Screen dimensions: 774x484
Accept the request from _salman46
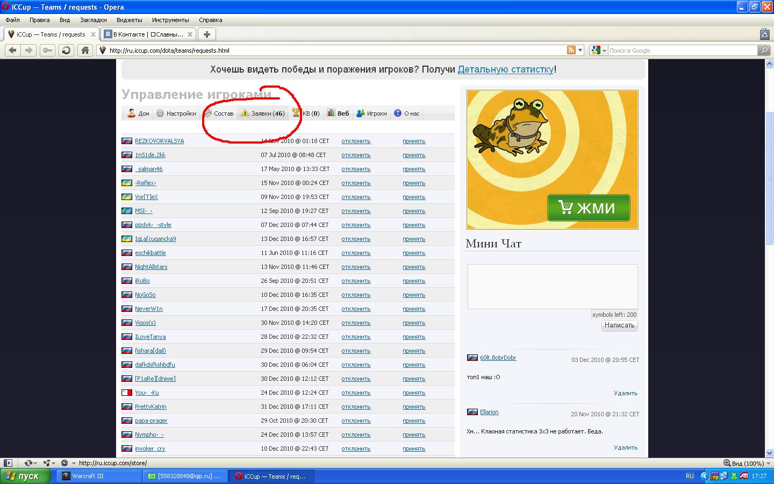point(414,169)
